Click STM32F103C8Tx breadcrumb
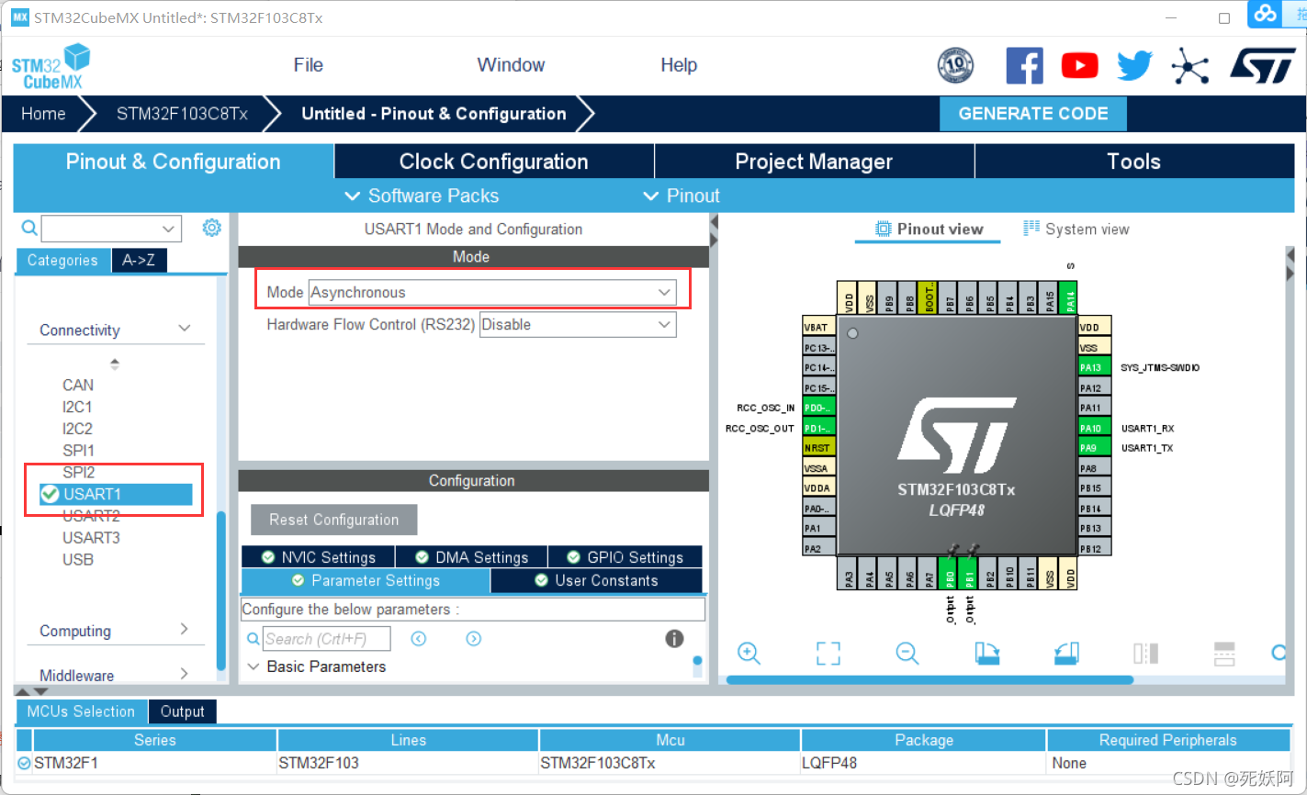 [x=182, y=114]
